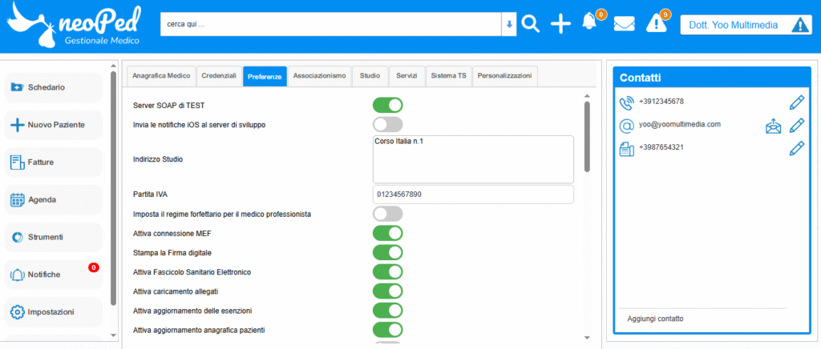Disable the Server SOAP di TEST toggle
Screen dimensions: 821x349
coord(387,105)
